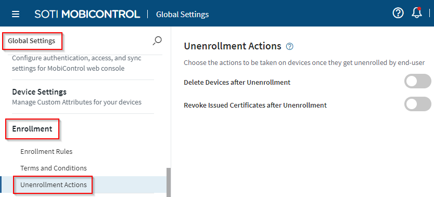Click Global Settings sidebar title
Viewport: 434px width, 197px height.
pos(32,41)
